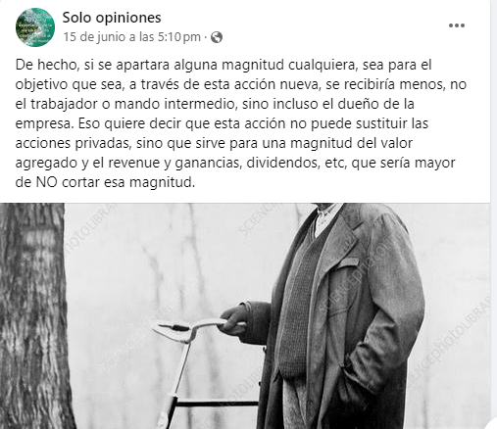Click the man's hand on the handlebar
This screenshot has height=429, width=497.
click(x=234, y=320)
